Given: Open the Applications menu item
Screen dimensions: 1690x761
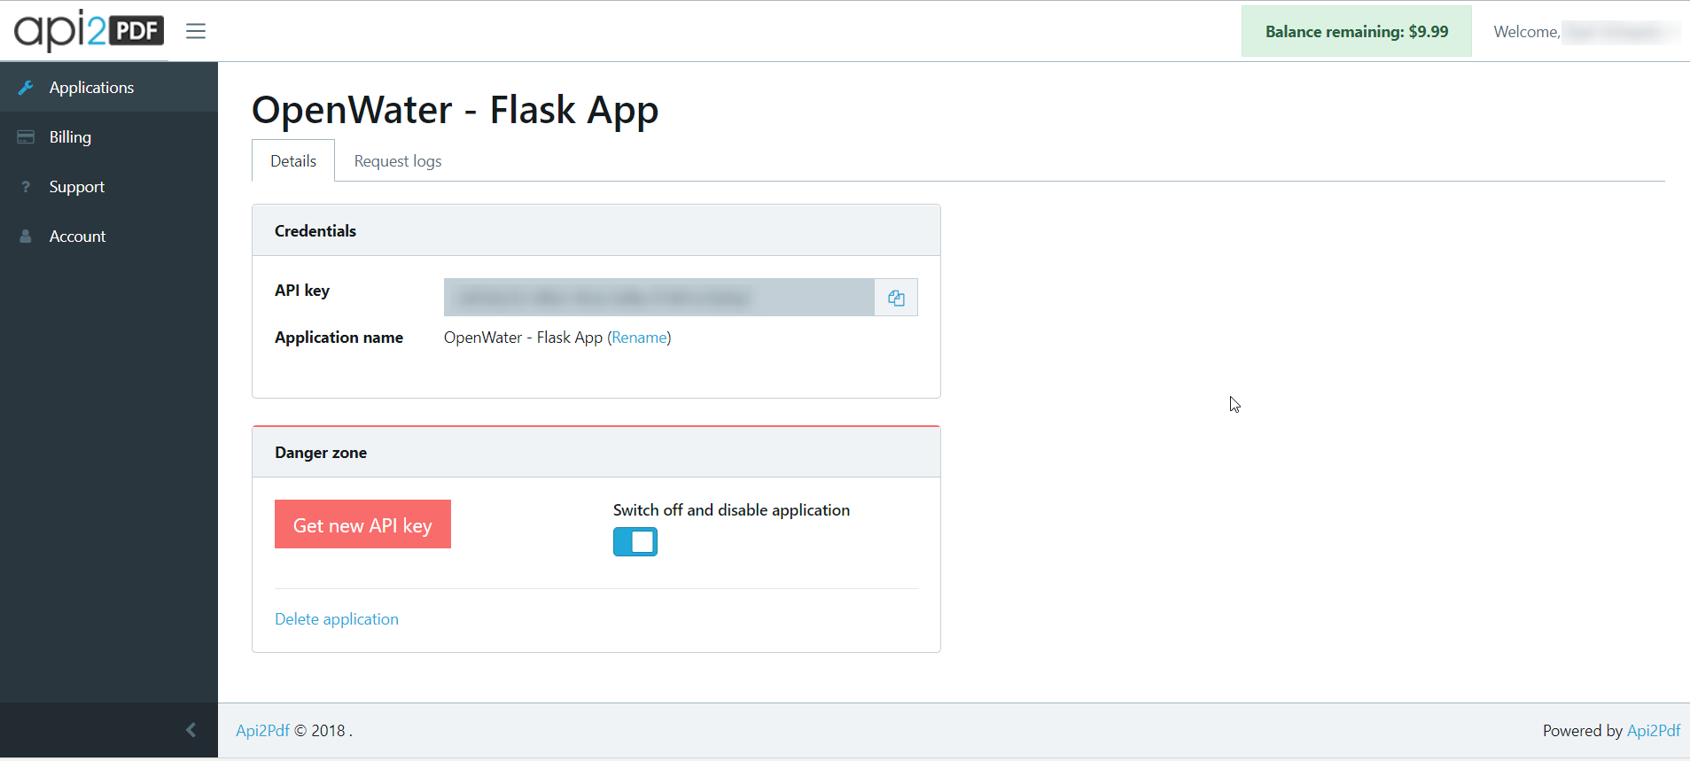Looking at the screenshot, I should point(109,88).
